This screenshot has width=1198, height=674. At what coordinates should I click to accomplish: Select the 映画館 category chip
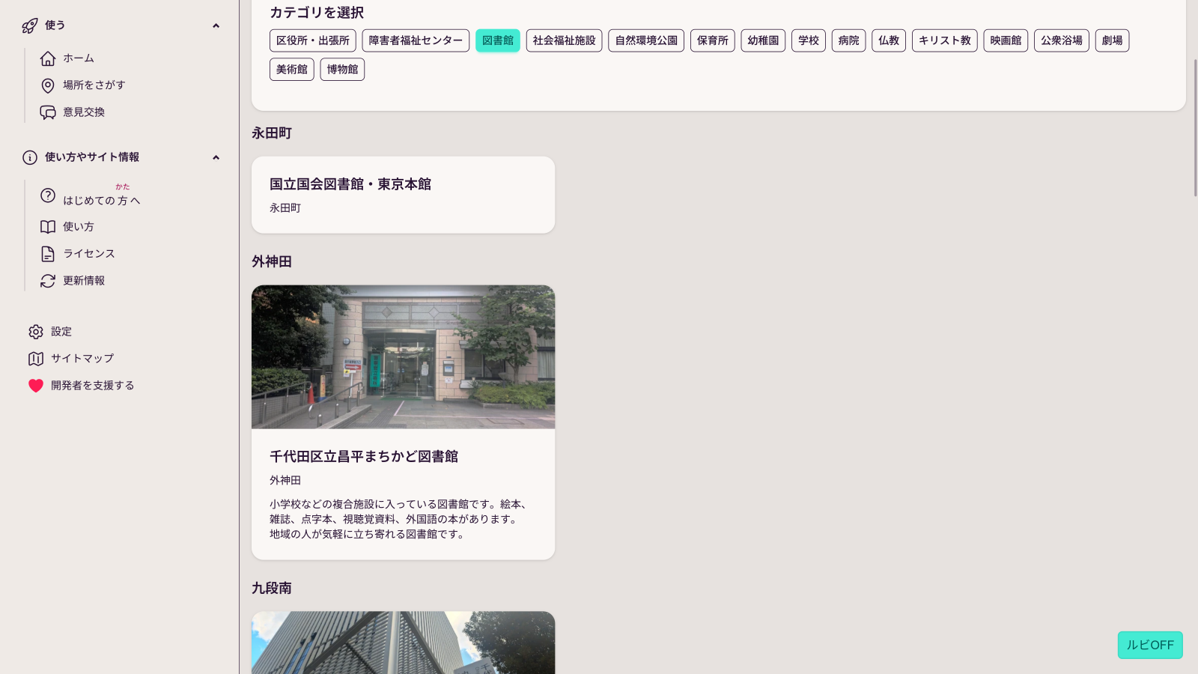[1006, 40]
